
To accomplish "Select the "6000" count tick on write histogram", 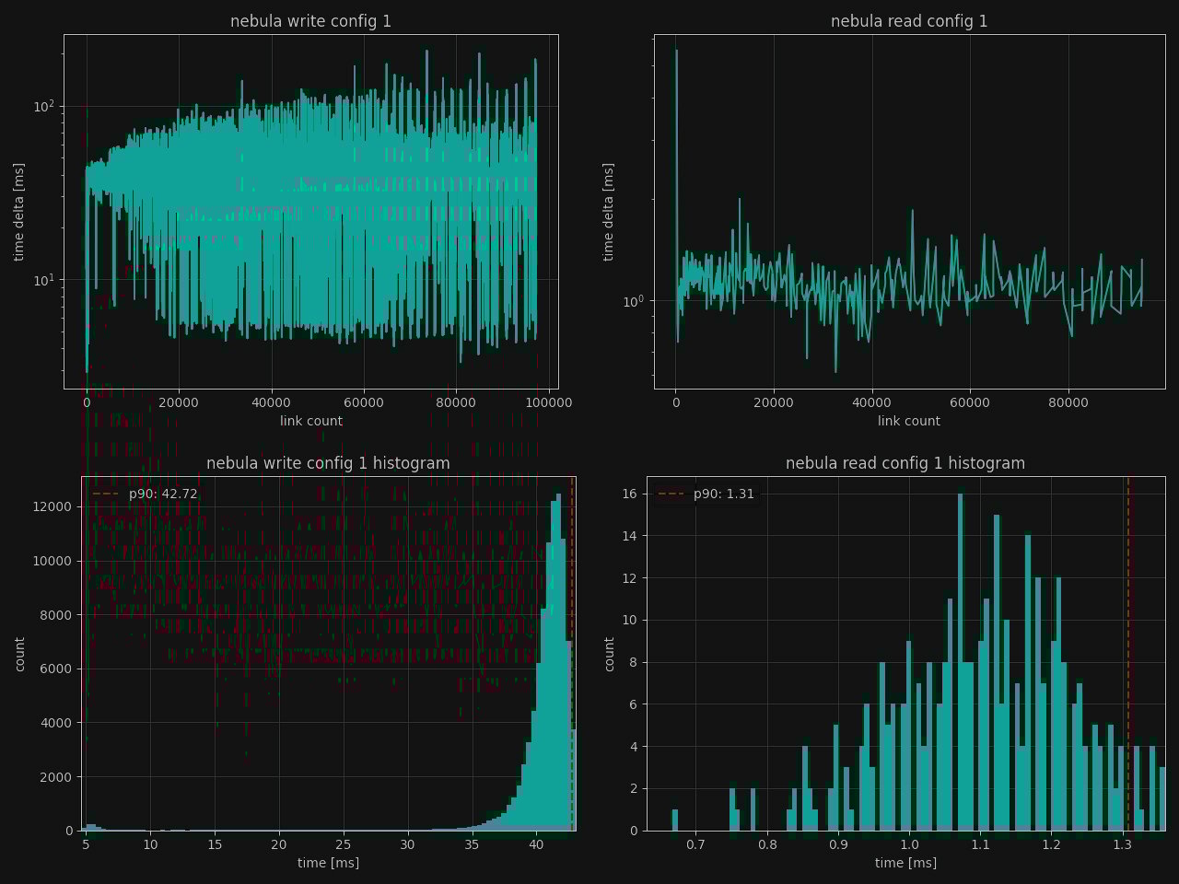I will click(58, 669).
